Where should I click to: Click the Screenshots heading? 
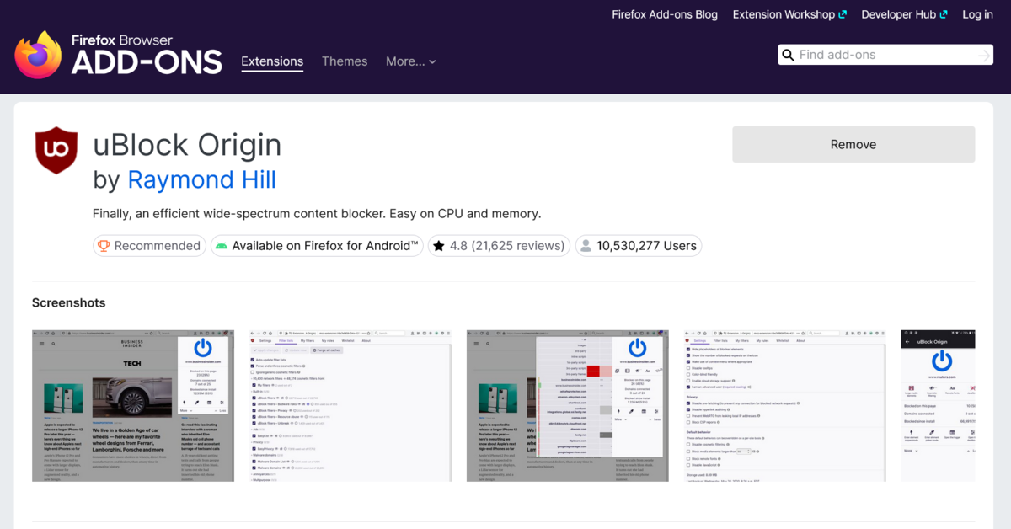pos(69,302)
